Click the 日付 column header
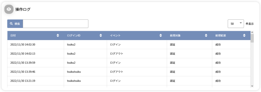 (x=36, y=35)
